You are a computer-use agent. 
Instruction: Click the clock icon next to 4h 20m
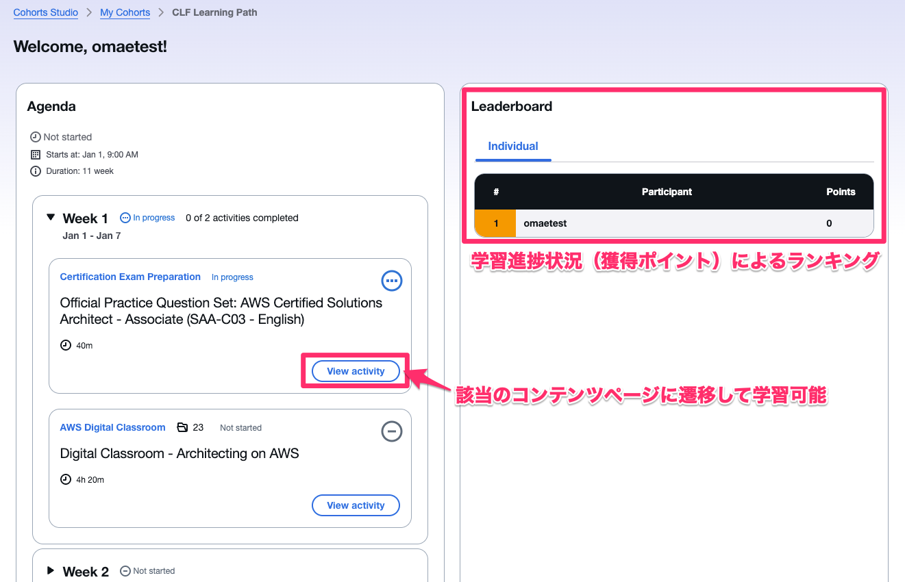tap(66, 479)
